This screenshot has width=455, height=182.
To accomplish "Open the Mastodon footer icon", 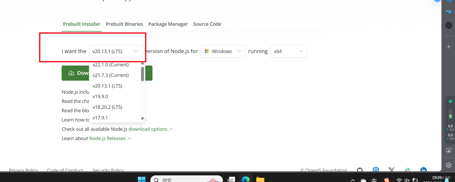I will [x=376, y=170].
